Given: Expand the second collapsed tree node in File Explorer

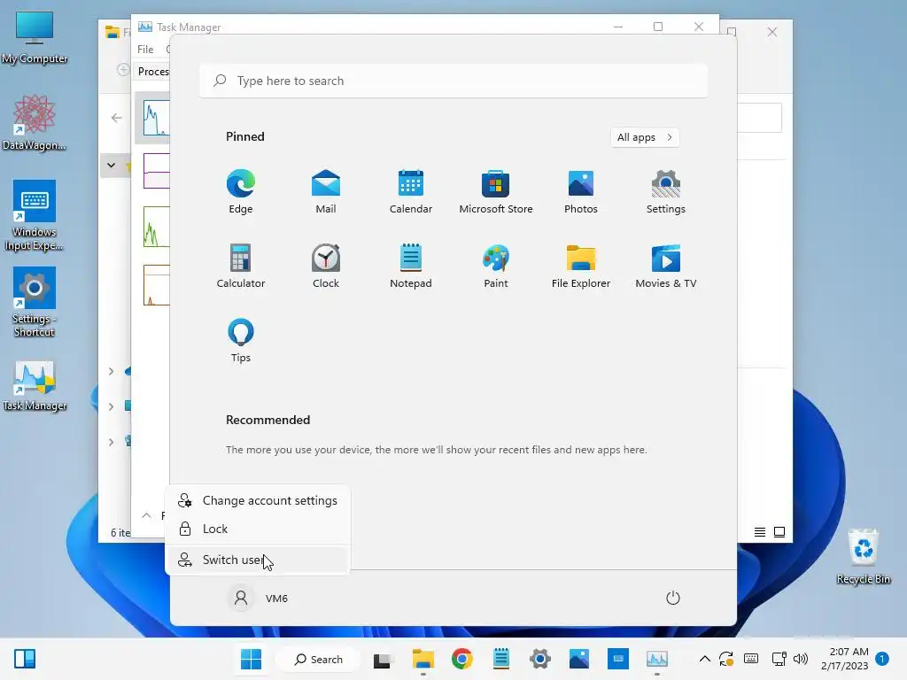Looking at the screenshot, I should pos(111,406).
